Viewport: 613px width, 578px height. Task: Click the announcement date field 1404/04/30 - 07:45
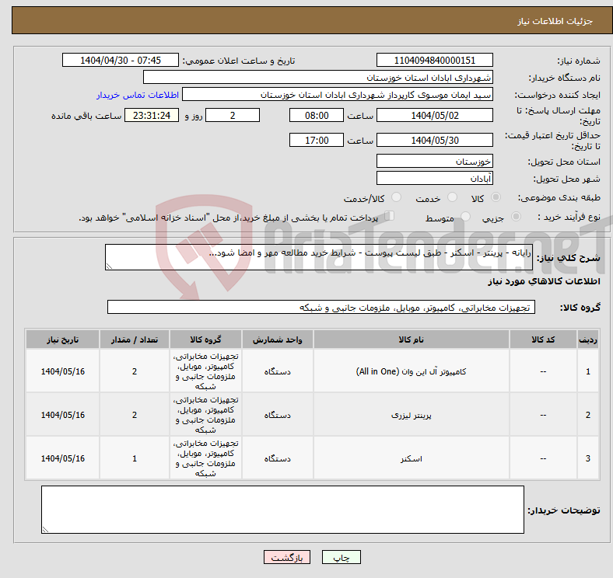tap(121, 61)
